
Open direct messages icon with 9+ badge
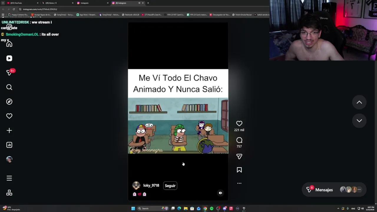tap(9, 73)
